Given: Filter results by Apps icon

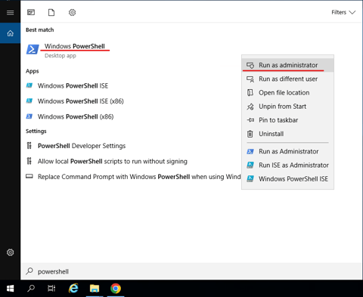Looking at the screenshot, I should (x=31, y=12).
